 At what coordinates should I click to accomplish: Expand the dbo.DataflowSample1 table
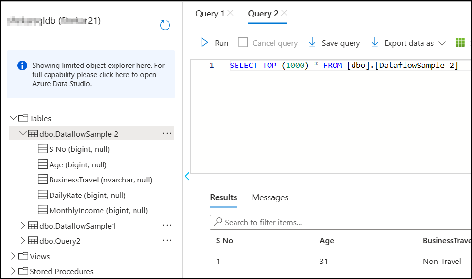coord(23,225)
